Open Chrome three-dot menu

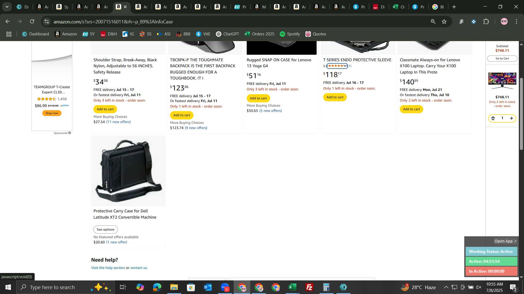coord(516,22)
